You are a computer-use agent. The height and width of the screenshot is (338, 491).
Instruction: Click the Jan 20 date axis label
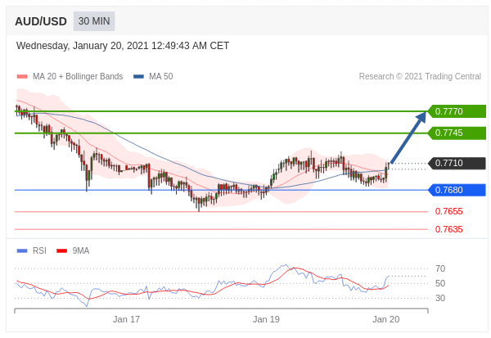point(385,319)
